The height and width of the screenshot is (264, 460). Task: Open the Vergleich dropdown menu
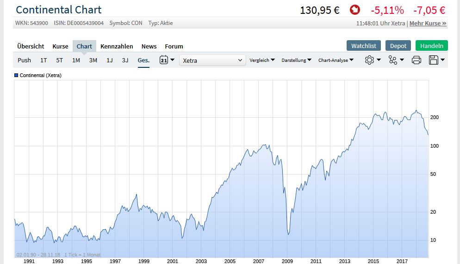pos(262,60)
